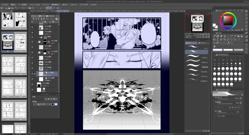
Task: Click the Navigator preview thumbnail
Action: click(x=197, y=23)
